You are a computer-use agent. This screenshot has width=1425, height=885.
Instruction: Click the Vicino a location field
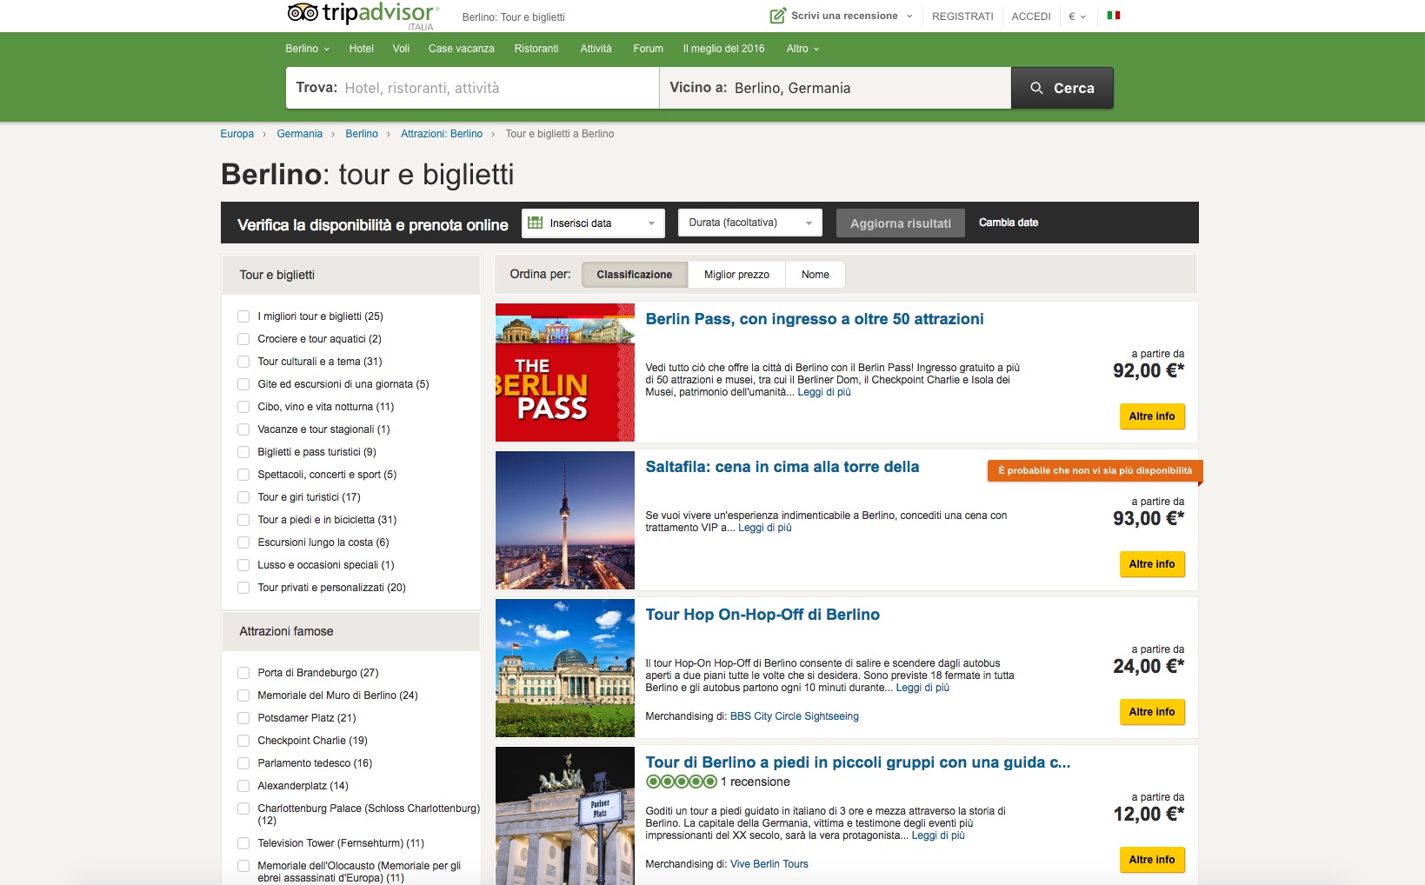(x=835, y=88)
